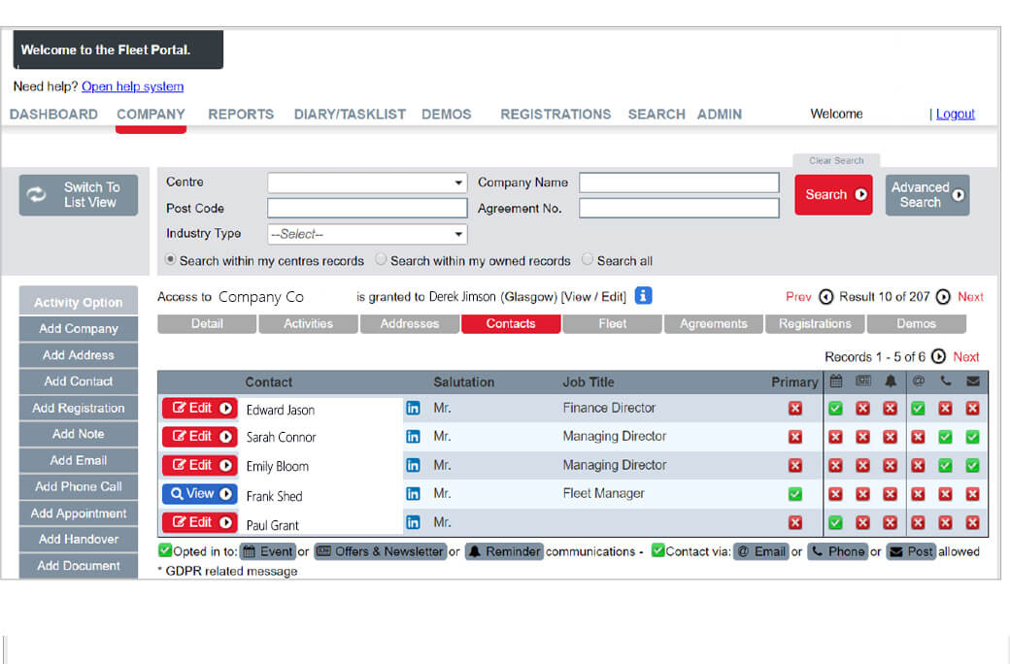Open help system link
1010x664 pixels.
pyautogui.click(x=133, y=86)
